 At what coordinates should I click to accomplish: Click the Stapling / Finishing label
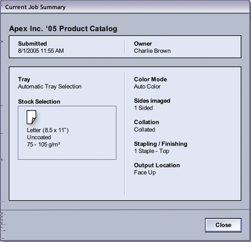pyautogui.click(x=161, y=144)
